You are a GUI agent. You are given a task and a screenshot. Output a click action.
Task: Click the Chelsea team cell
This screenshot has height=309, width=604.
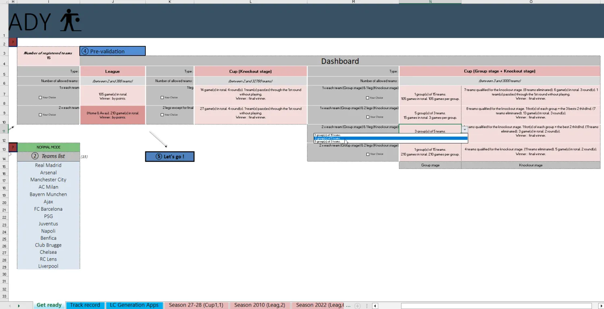tap(48, 252)
